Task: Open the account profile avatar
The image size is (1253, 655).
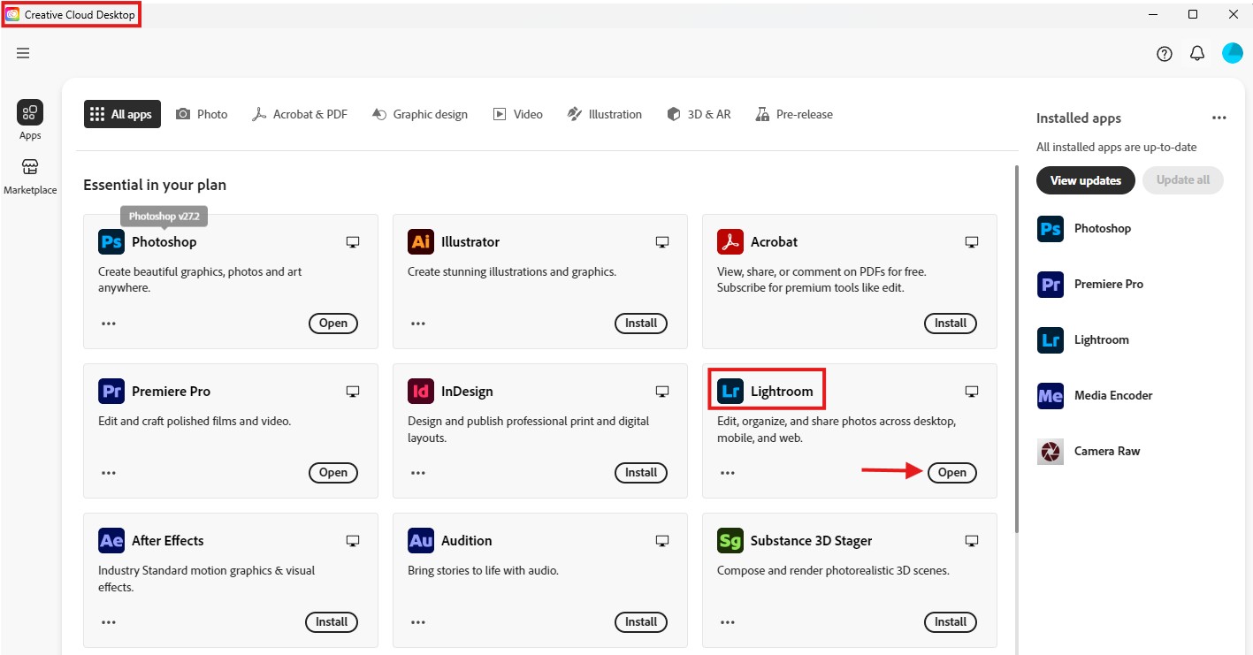Action: click(x=1232, y=53)
